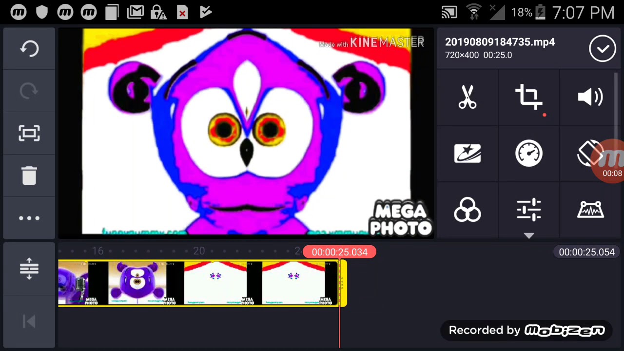Open the three-dots more menu
Viewport: 624px width, 351px height.
coord(29,218)
